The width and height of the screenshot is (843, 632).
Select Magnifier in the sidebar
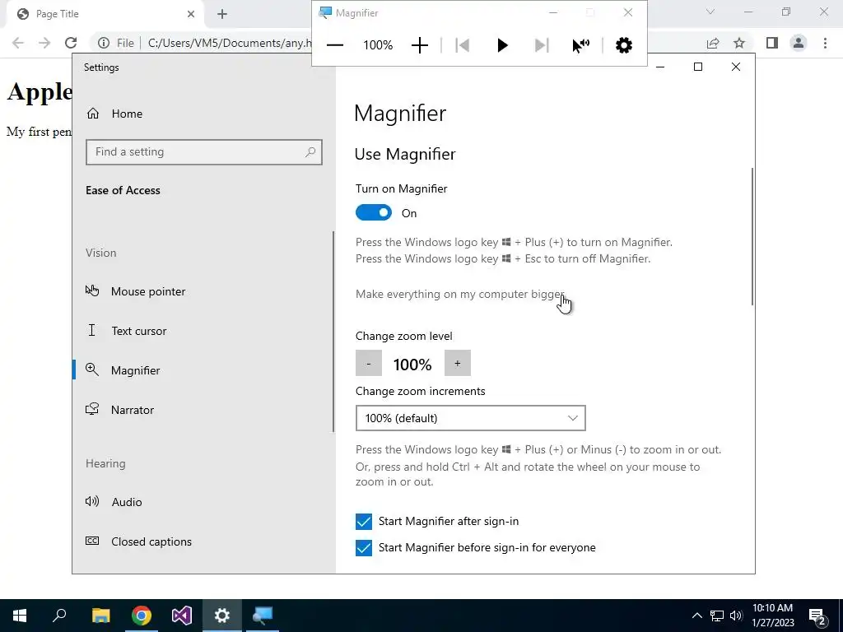203,370
